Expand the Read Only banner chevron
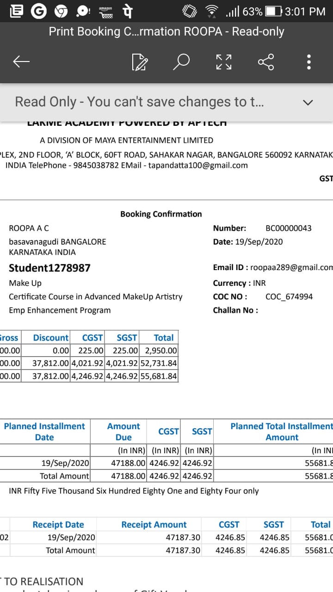This screenshot has width=333, height=592. click(x=308, y=102)
